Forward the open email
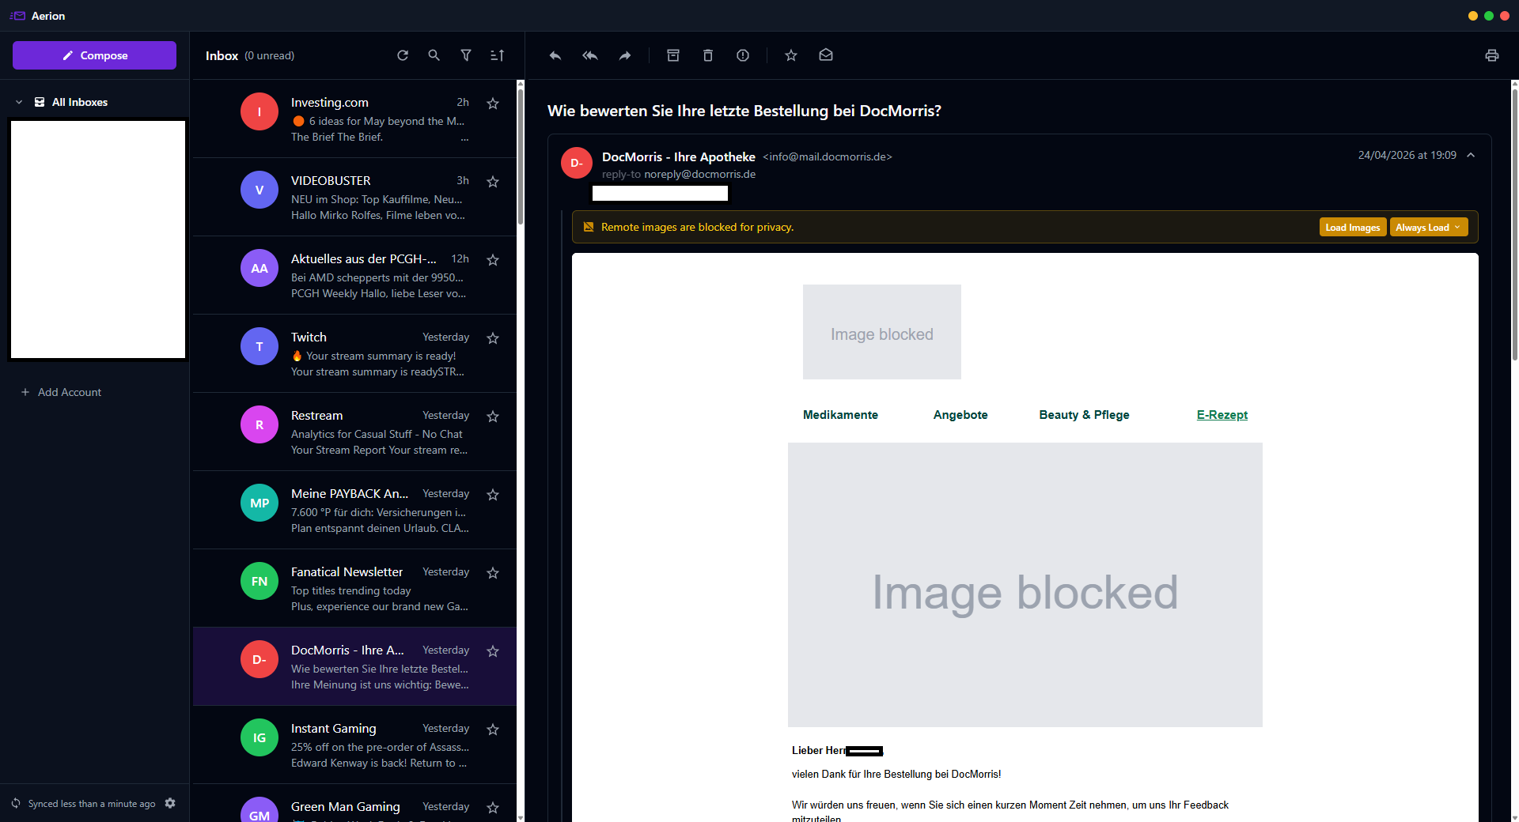This screenshot has width=1519, height=822. [x=625, y=55]
